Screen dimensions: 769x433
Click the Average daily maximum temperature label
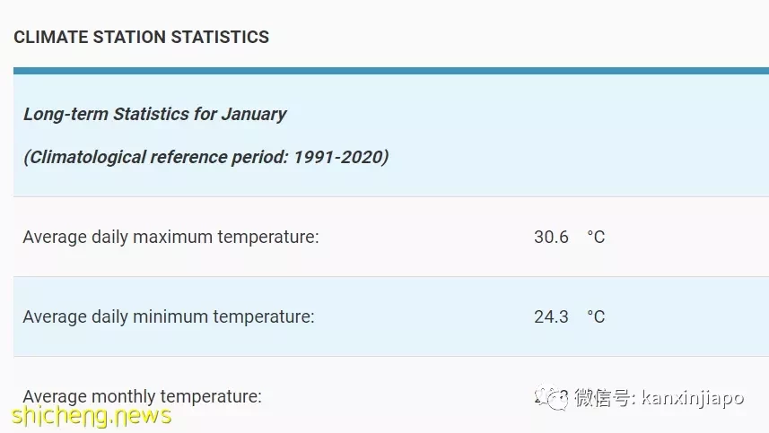[170, 237]
